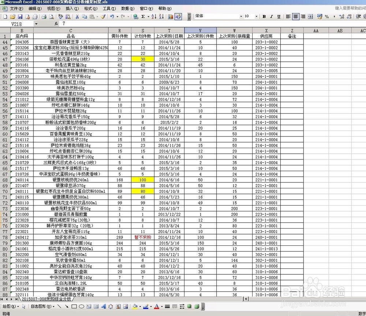Expand the Name Box dropdown arrow

(x=36, y=24)
